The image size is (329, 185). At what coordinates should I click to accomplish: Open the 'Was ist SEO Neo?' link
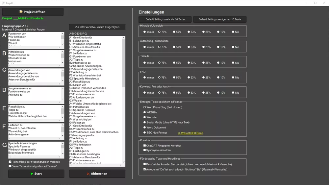pyautogui.click(x=190, y=133)
